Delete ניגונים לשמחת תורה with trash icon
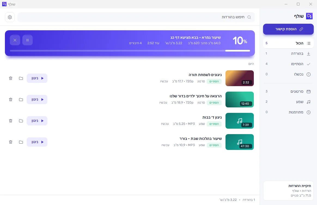This screenshot has width=317, height=205. click(11, 78)
